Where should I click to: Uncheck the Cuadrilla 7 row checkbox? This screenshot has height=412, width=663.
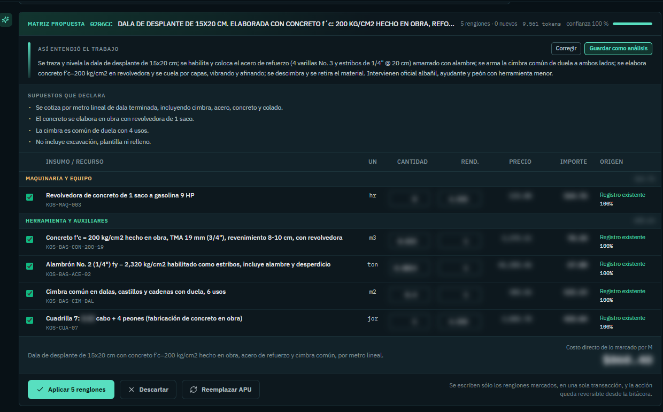tap(30, 320)
